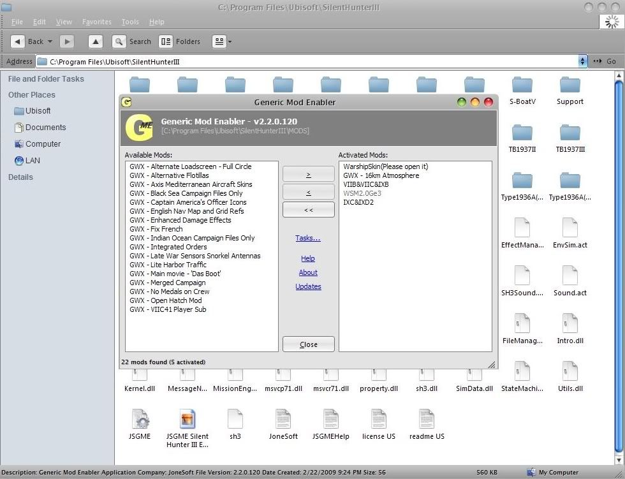Check for Updates link
Image resolution: width=625 pixels, height=479 pixels.
click(308, 286)
